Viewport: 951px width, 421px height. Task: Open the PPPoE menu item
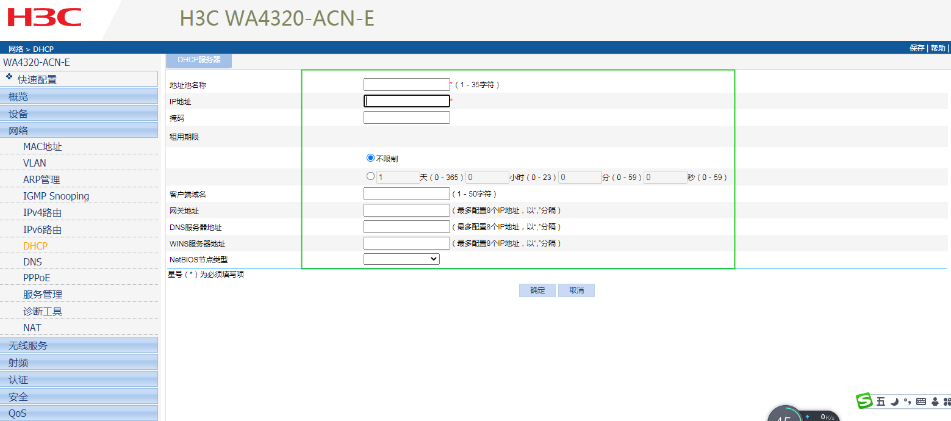[x=37, y=278]
